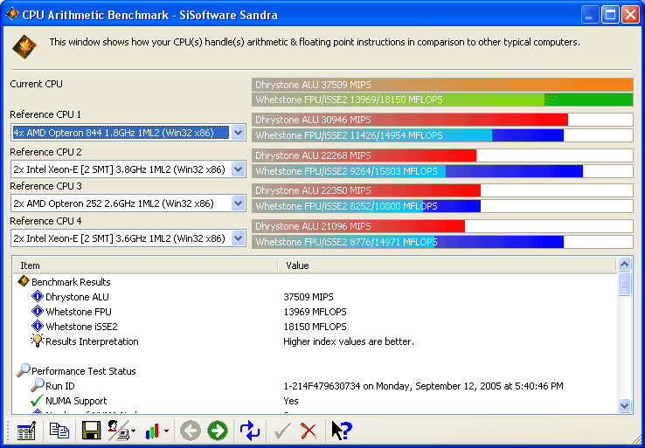Expand the Reference CPU 3 combo box
The width and height of the screenshot is (645, 448).
point(238,203)
